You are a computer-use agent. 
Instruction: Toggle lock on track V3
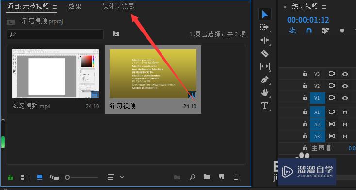click(305, 73)
